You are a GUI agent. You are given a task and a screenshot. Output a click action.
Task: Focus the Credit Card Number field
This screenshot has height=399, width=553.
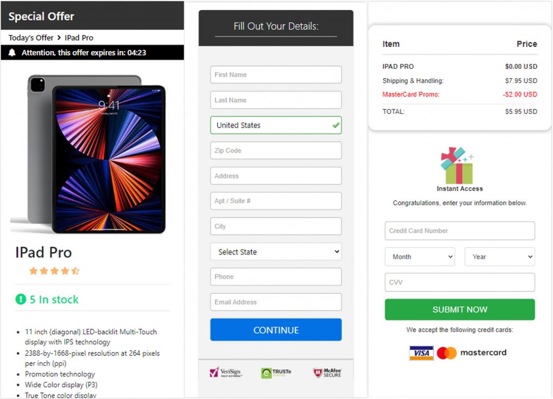tap(460, 231)
